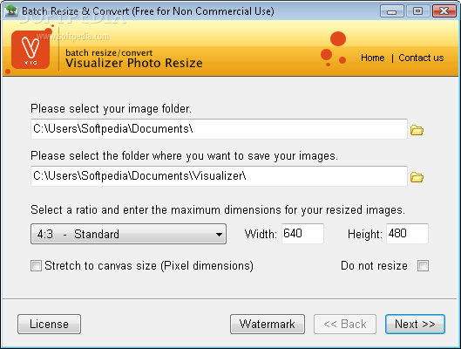Open the 4:3 Standard ratio dropdown
The image size is (461, 349).
(x=128, y=234)
